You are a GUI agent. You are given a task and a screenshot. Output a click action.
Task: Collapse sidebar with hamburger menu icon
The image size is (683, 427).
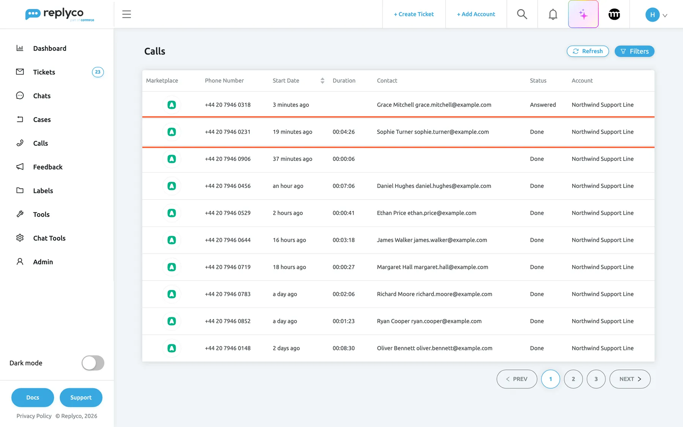[126, 14]
